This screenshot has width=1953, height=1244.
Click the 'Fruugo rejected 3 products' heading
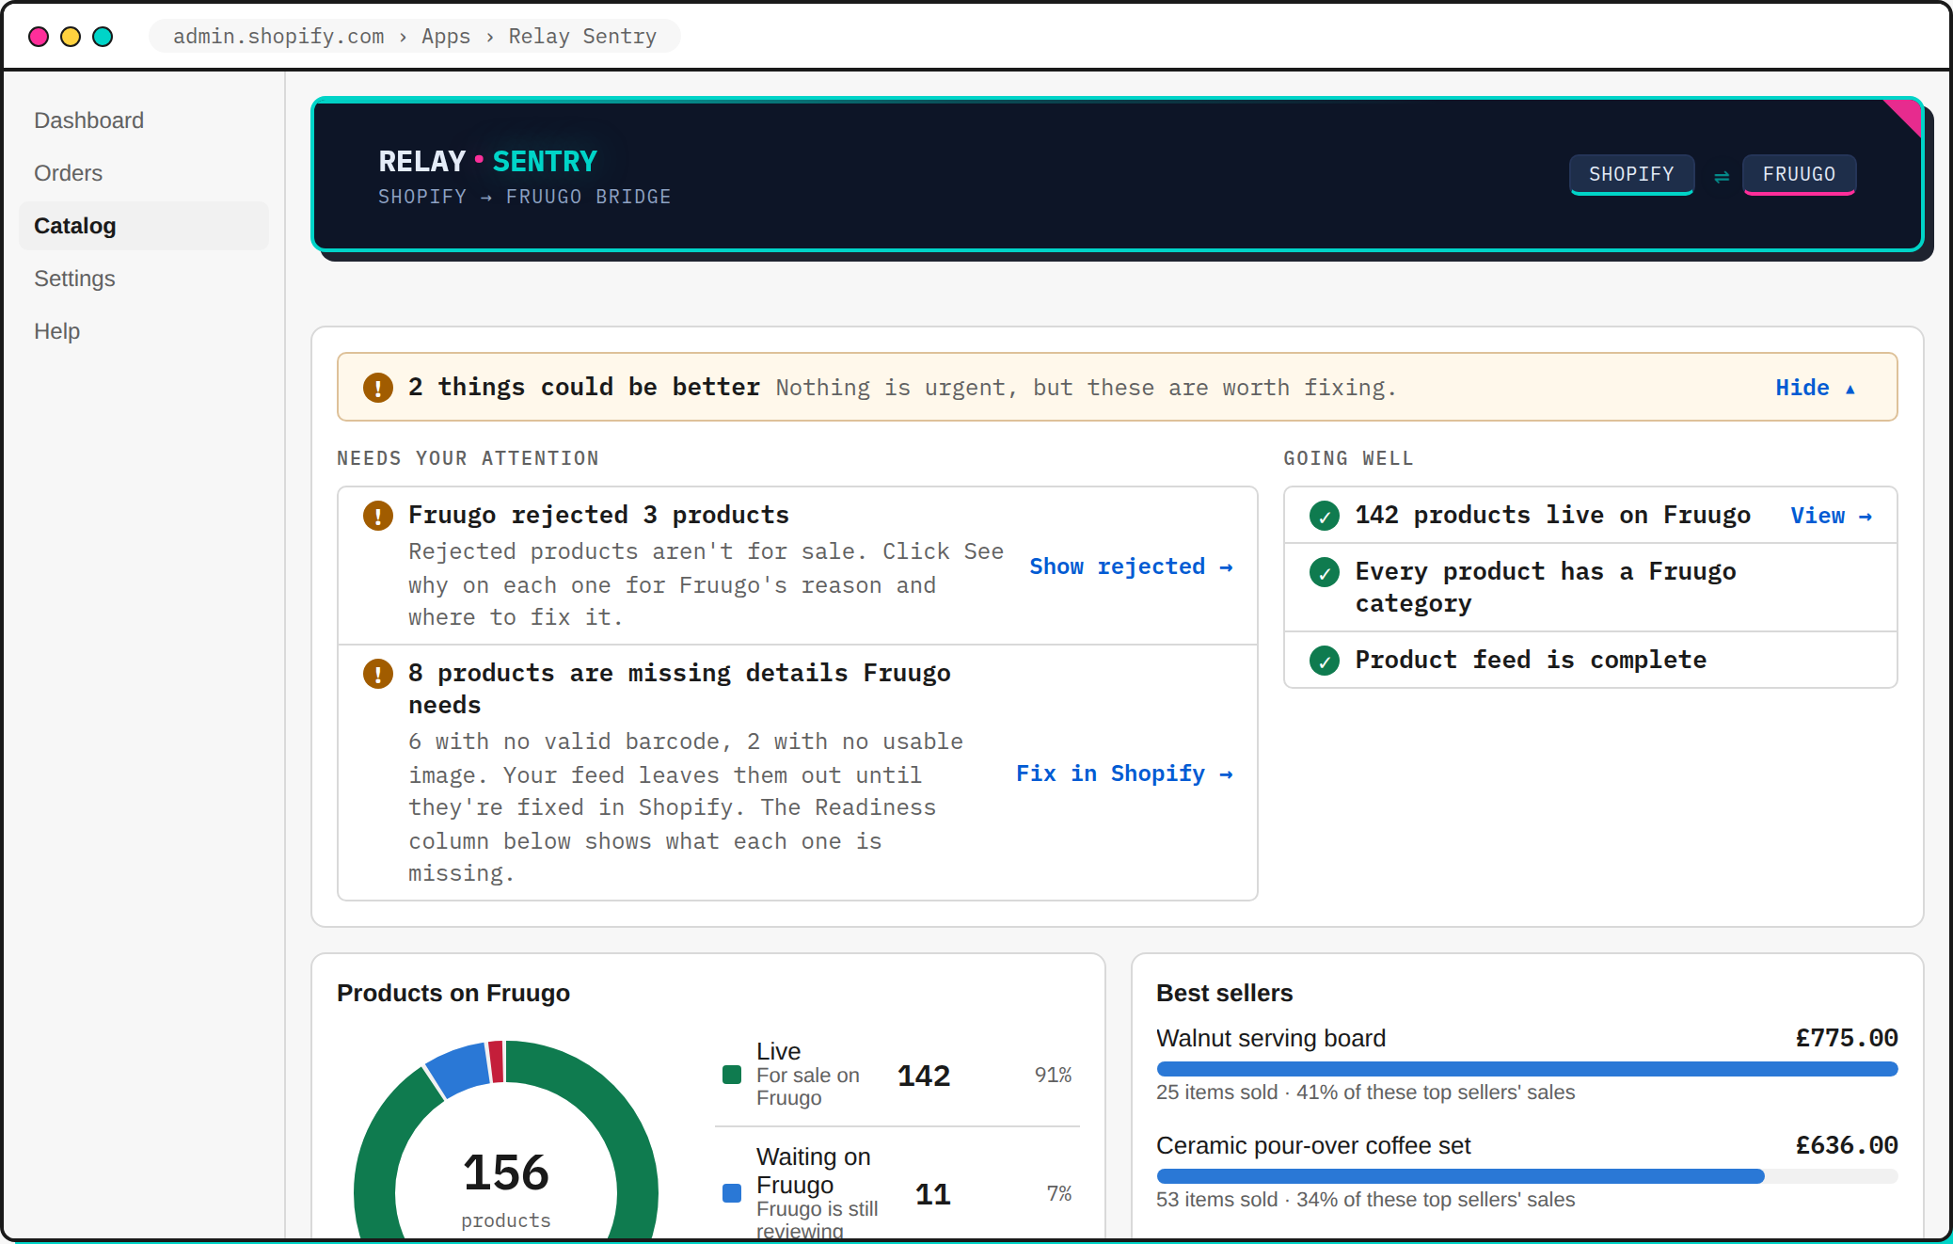[598, 516]
